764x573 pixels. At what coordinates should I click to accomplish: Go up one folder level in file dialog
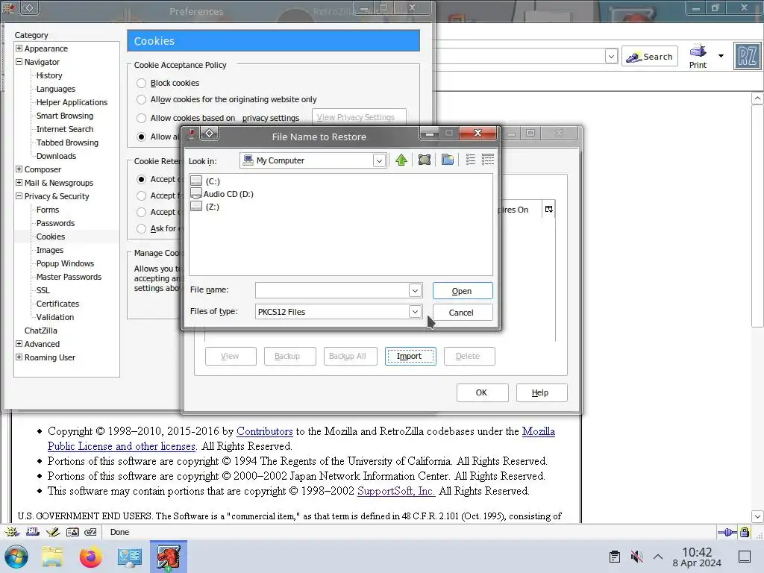tap(401, 160)
